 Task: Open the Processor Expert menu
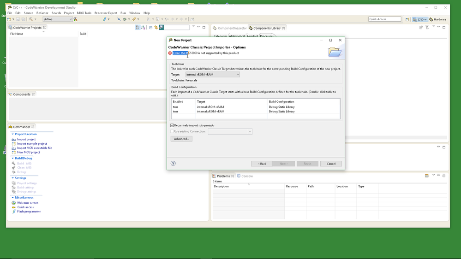tap(106, 13)
